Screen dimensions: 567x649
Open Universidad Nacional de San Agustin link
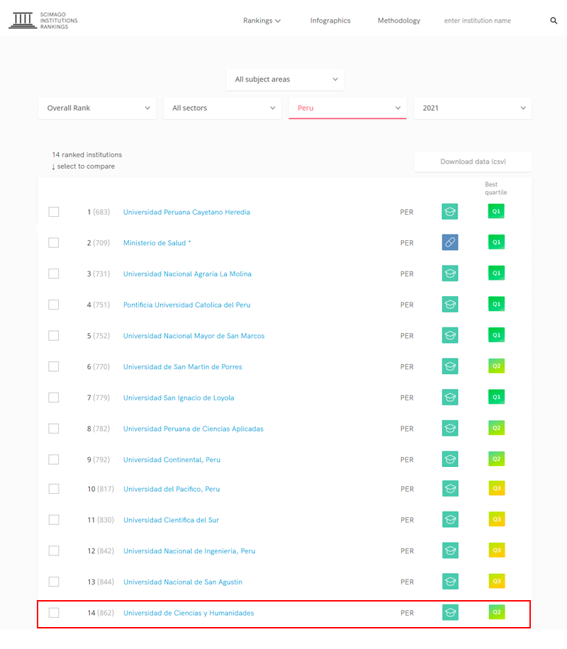pyautogui.click(x=183, y=582)
